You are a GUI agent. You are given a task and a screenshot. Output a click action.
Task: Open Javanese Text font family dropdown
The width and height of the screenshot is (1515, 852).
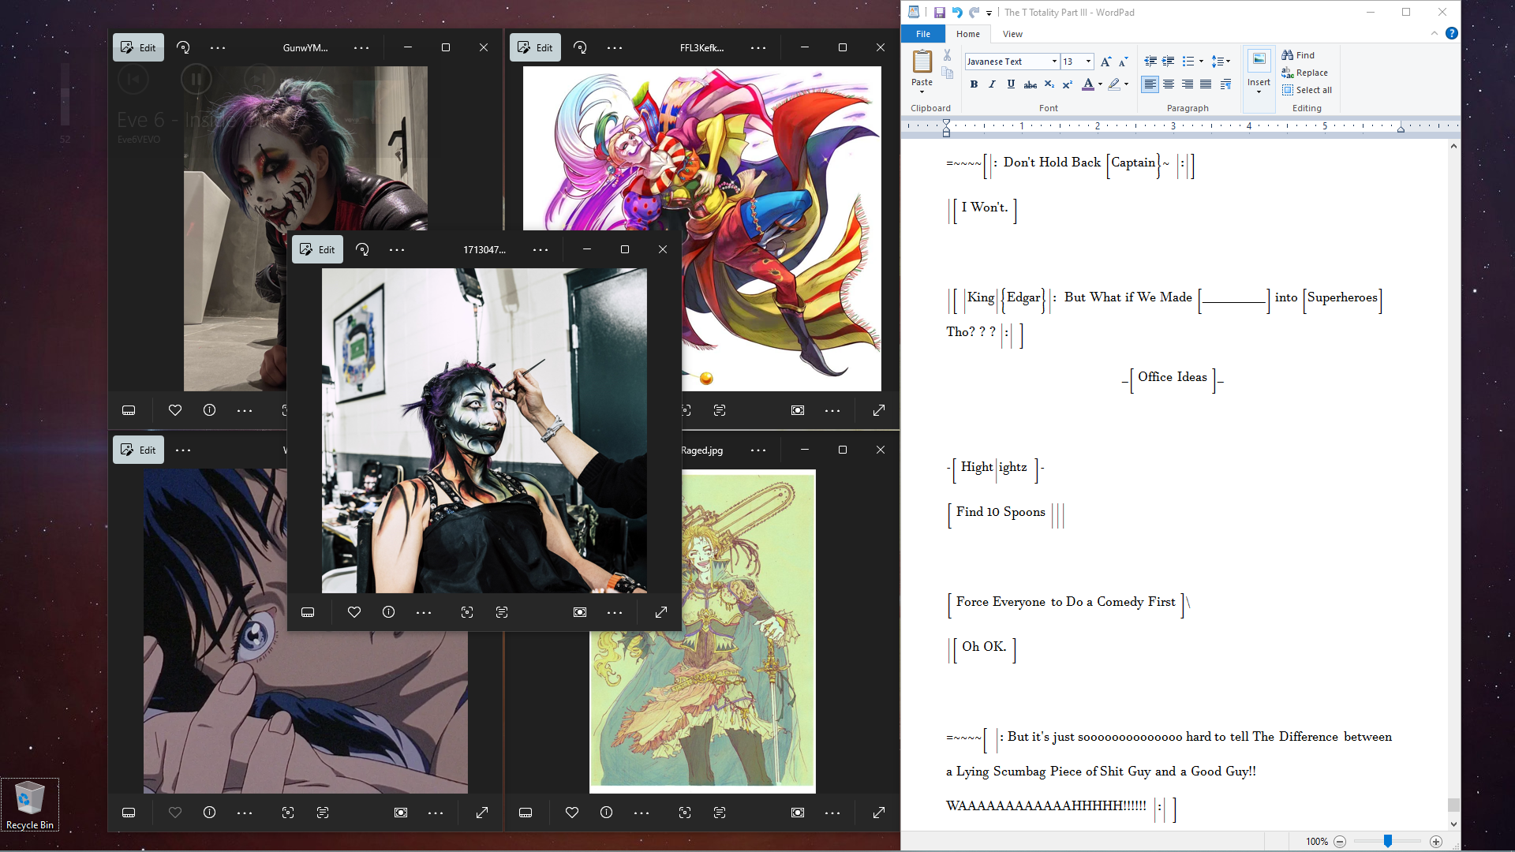(1054, 62)
